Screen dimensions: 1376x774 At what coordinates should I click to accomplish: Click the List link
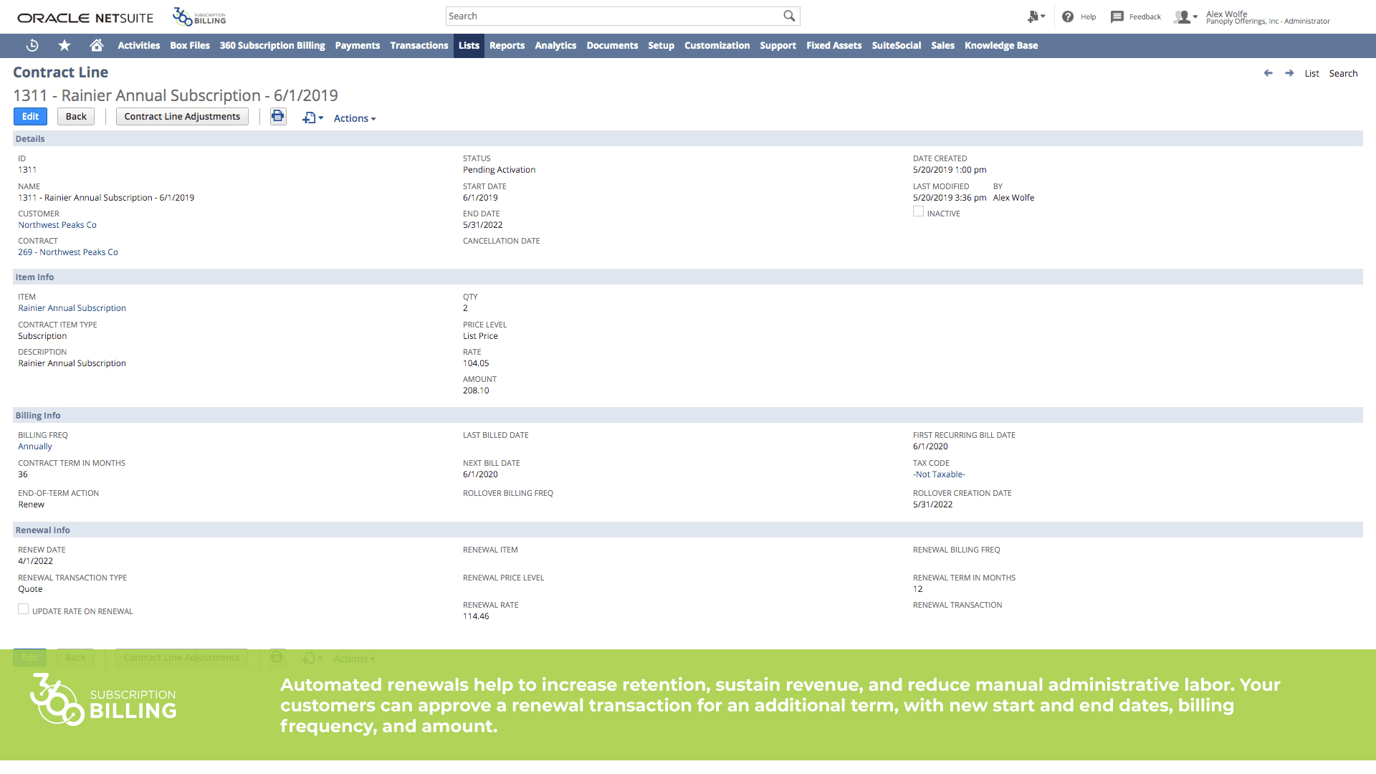(x=1311, y=73)
